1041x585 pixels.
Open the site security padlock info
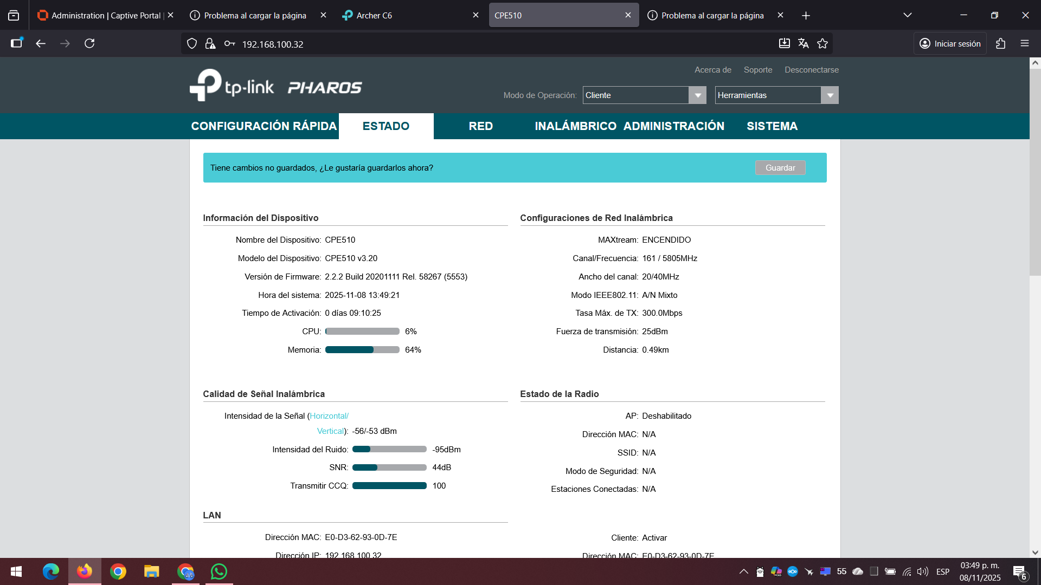pyautogui.click(x=210, y=44)
